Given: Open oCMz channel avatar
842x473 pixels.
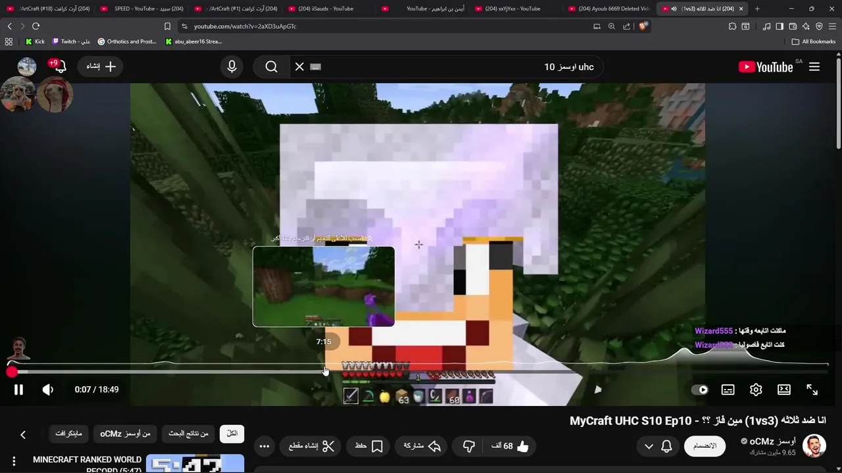Looking at the screenshot, I should pyautogui.click(x=814, y=446).
